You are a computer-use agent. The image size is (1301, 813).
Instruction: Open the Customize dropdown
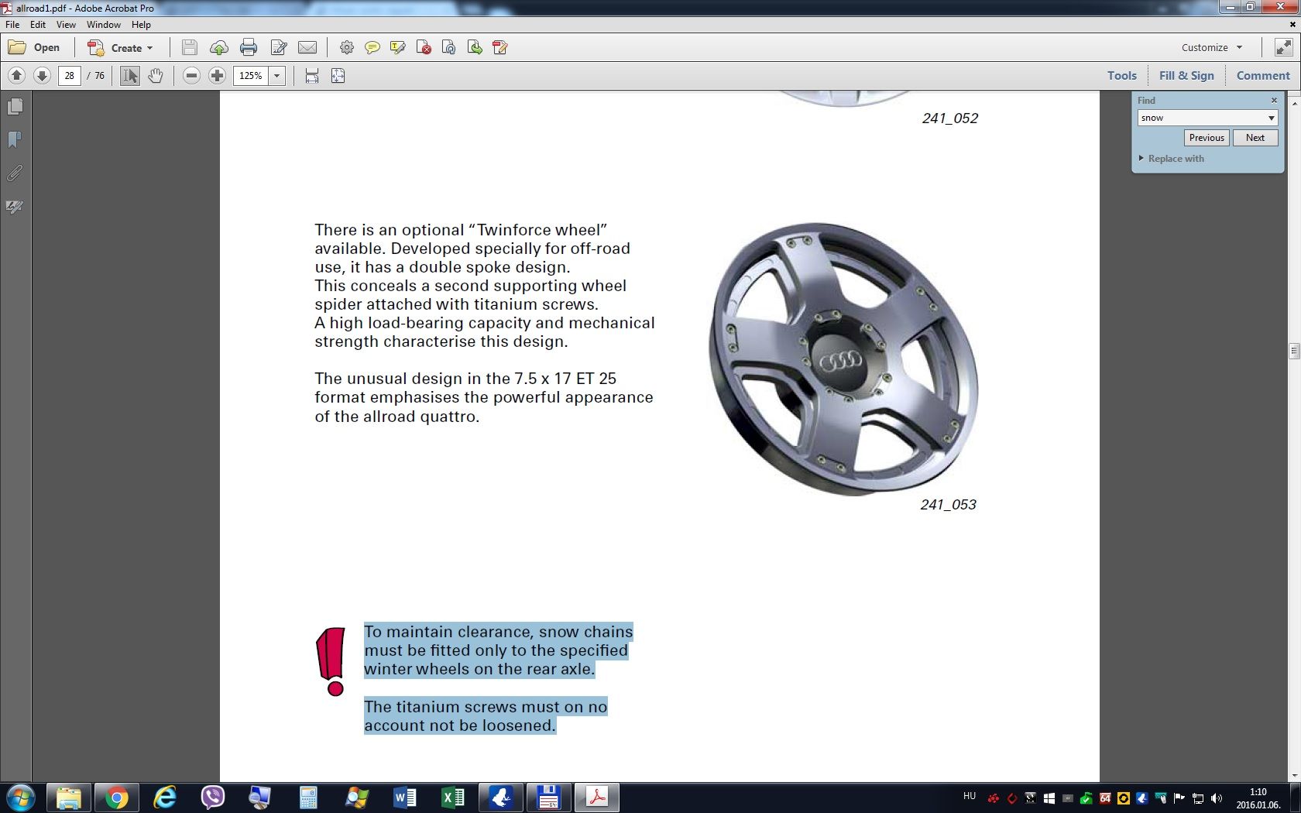coord(1212,47)
